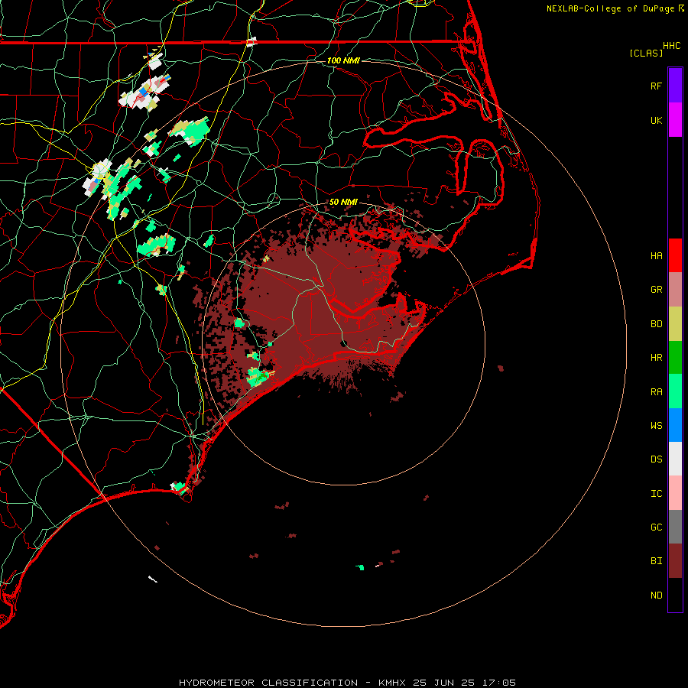This screenshot has width=688, height=688.
Task: Click the WS blue legend swatch
Action: click(675, 425)
